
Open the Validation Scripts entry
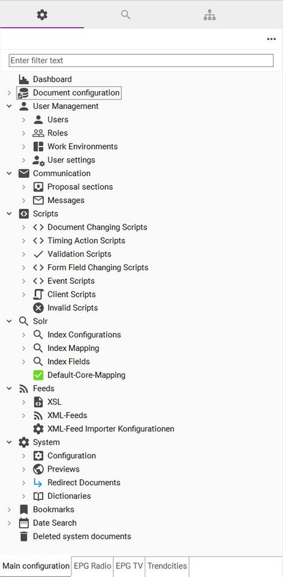79,254
